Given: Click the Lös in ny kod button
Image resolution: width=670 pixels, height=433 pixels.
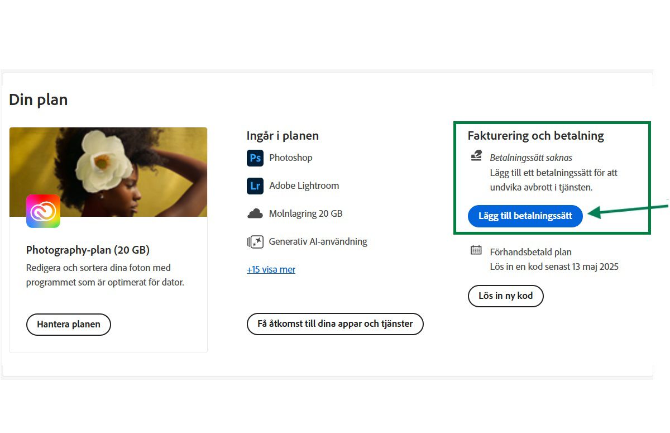Looking at the screenshot, I should pos(505,296).
